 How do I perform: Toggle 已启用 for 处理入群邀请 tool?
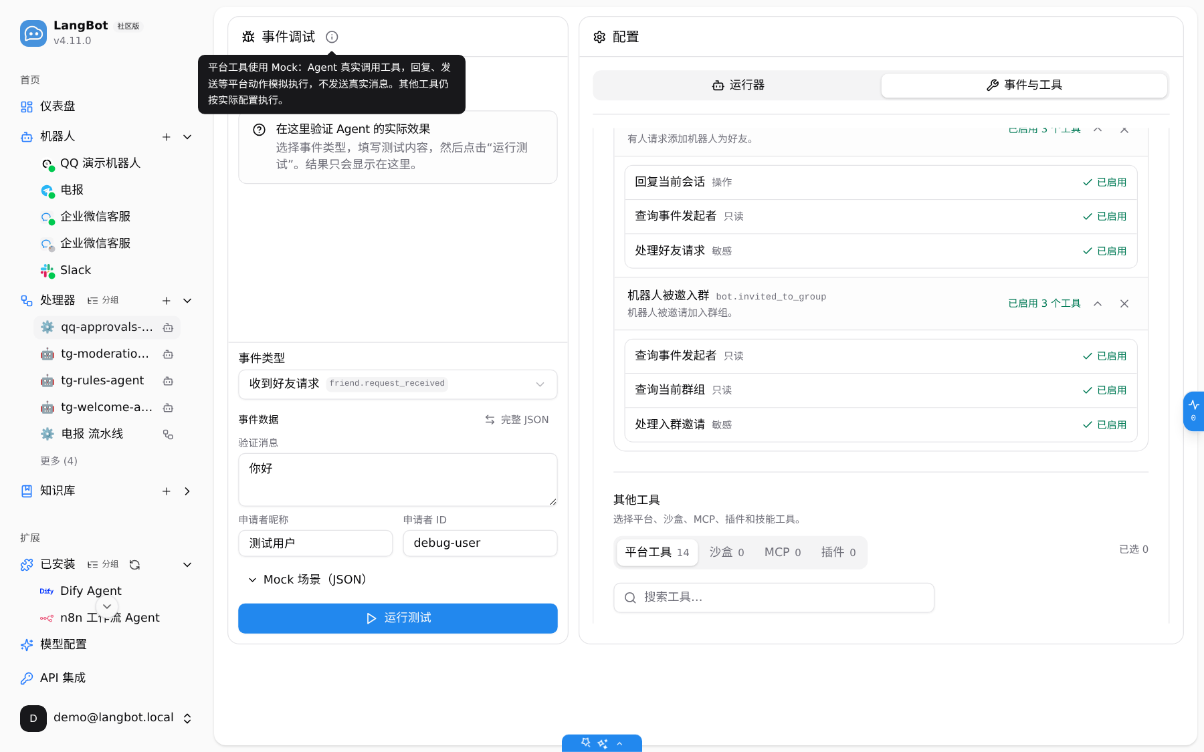(x=1104, y=425)
